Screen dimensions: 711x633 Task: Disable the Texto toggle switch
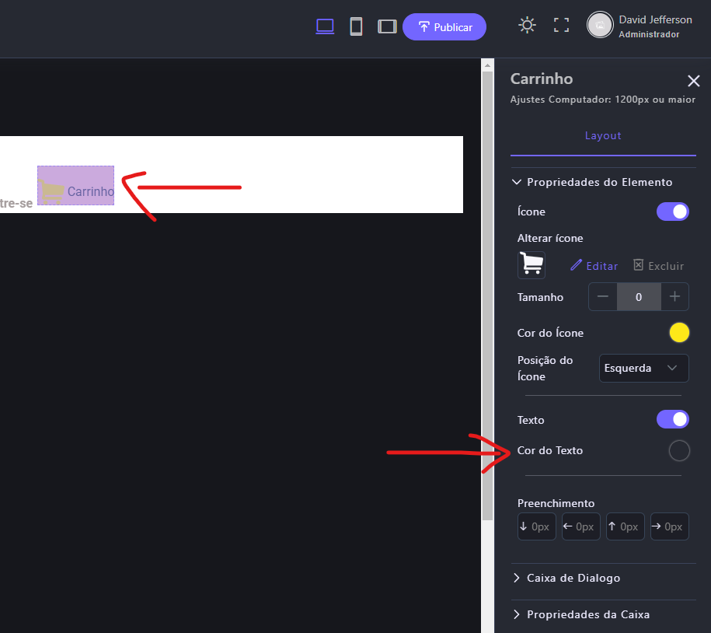click(673, 420)
